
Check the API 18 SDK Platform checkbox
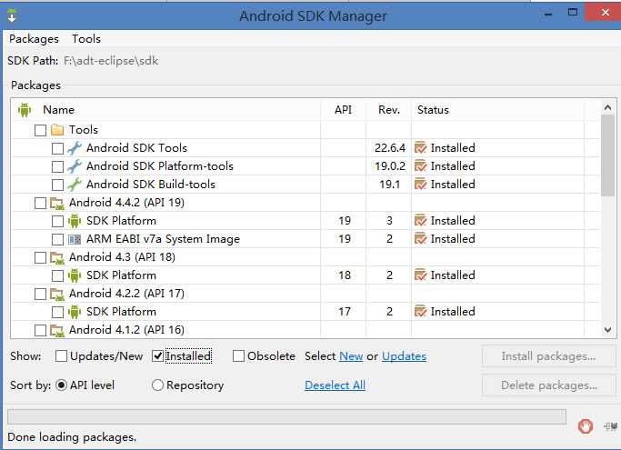pyautogui.click(x=57, y=276)
